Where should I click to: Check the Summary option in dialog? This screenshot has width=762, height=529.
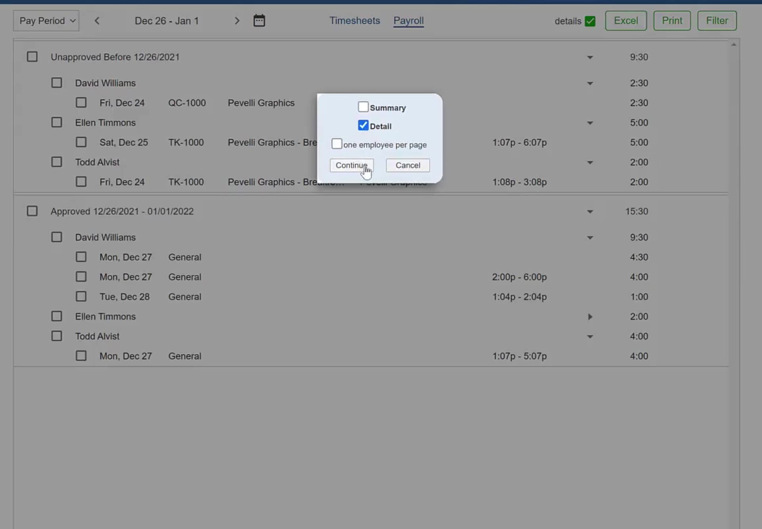pyautogui.click(x=363, y=107)
